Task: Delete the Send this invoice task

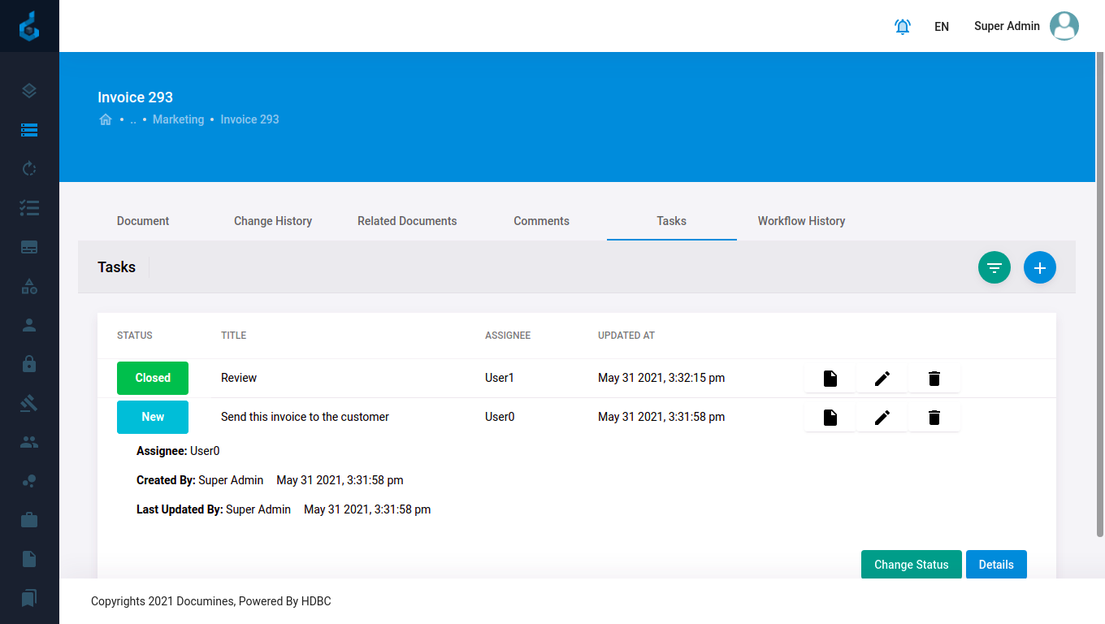Action: 934,418
